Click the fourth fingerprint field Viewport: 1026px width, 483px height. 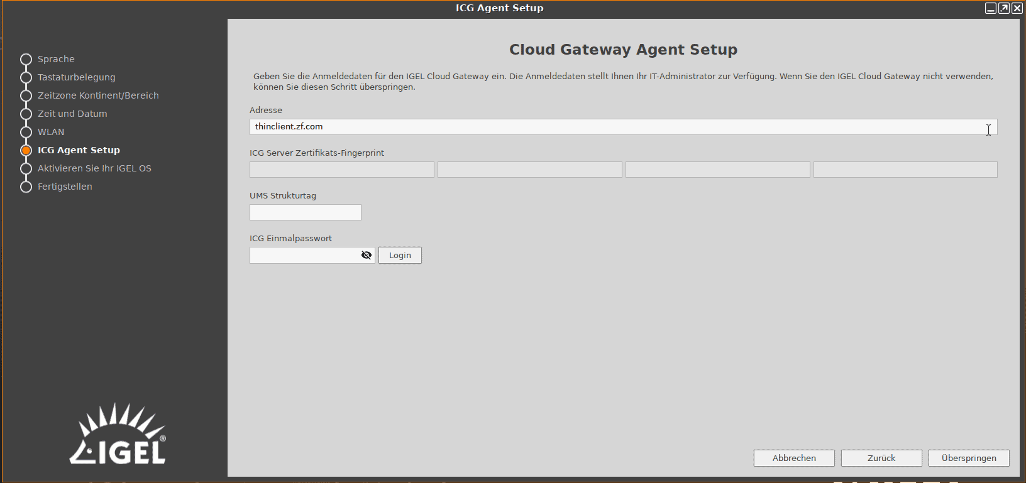905,170
